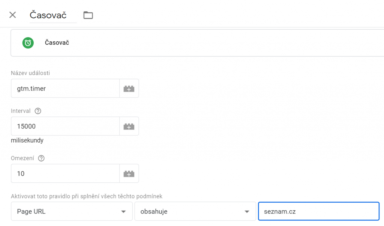Expand the Page URL variable dropdown
This screenshot has height=226, width=384.
pos(72,211)
